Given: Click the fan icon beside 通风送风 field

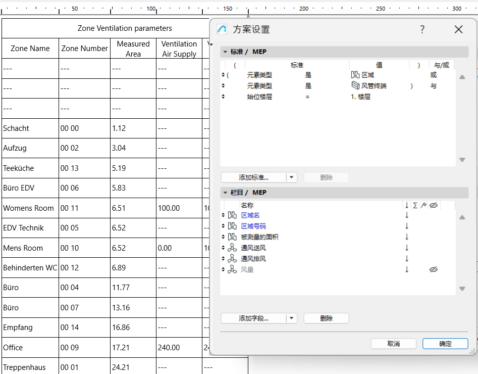Looking at the screenshot, I should (x=232, y=248).
